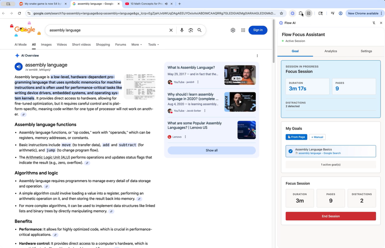This screenshot has width=385, height=248.
Task: Close the Flow AI side panel
Action: pos(381,23)
